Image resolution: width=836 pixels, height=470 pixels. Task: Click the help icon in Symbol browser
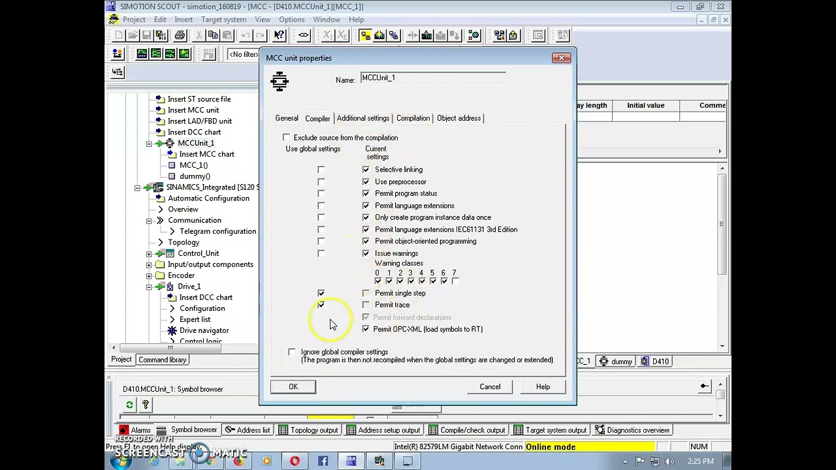pos(145,405)
